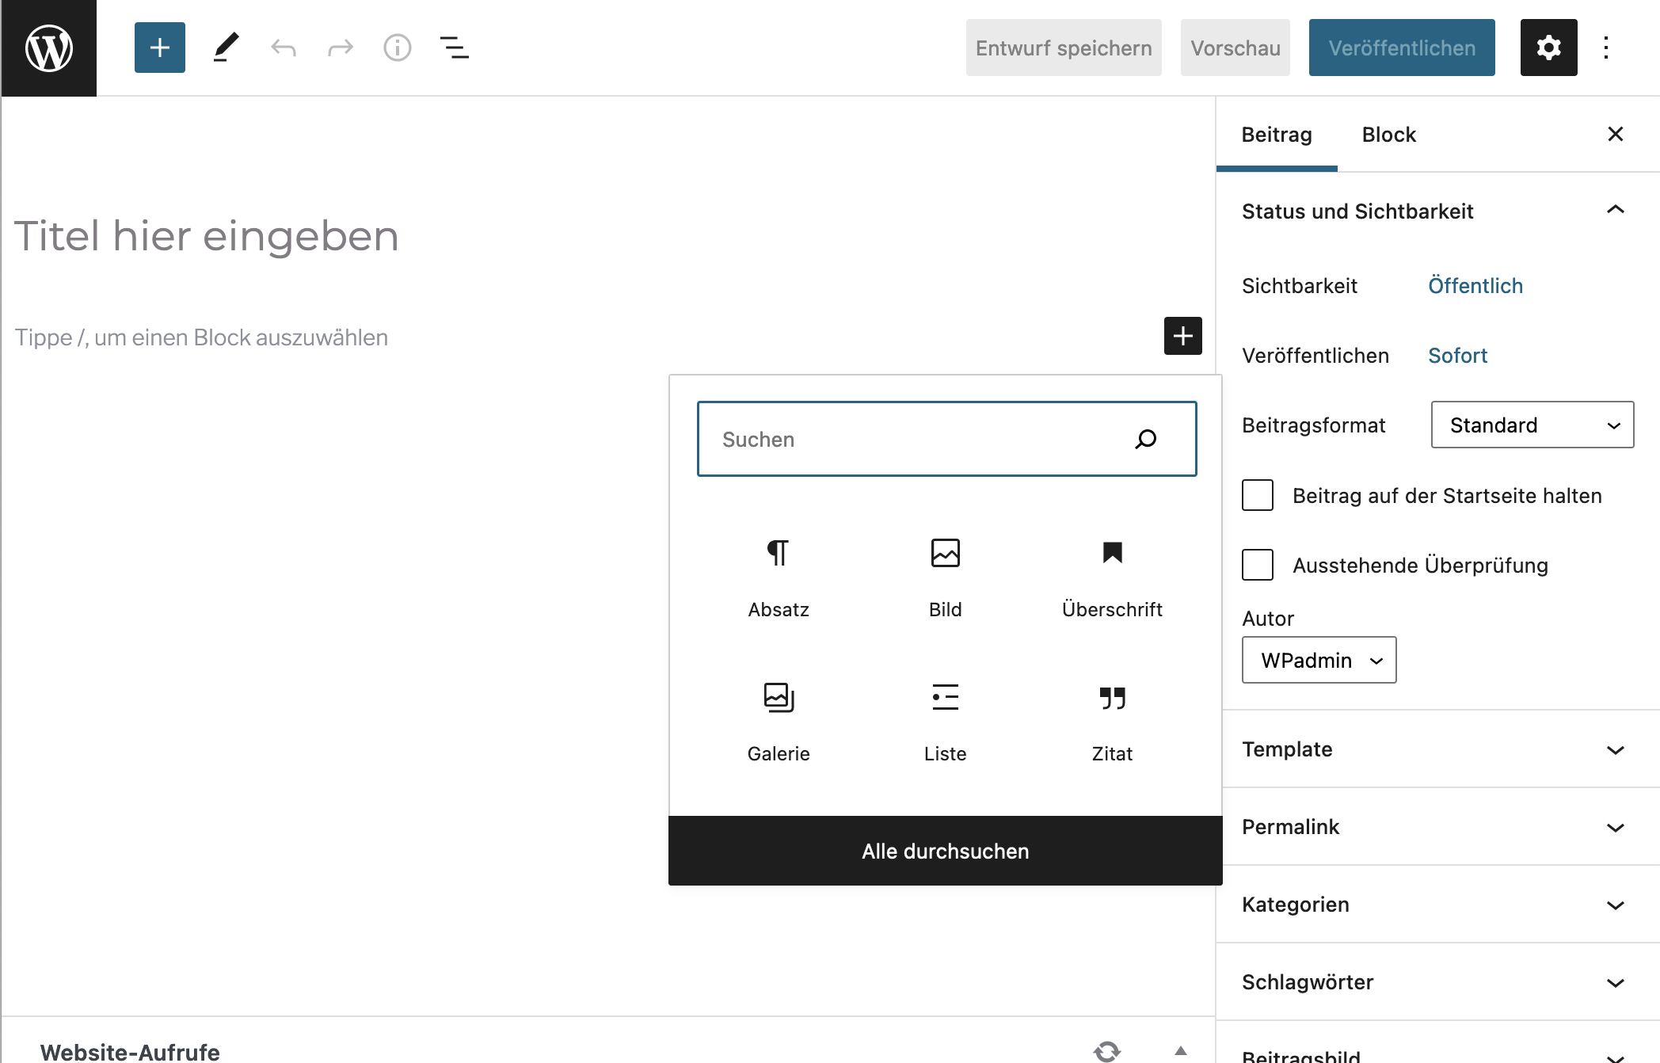1660x1063 pixels.
Task: Select the pencil edit tool
Action: click(226, 48)
